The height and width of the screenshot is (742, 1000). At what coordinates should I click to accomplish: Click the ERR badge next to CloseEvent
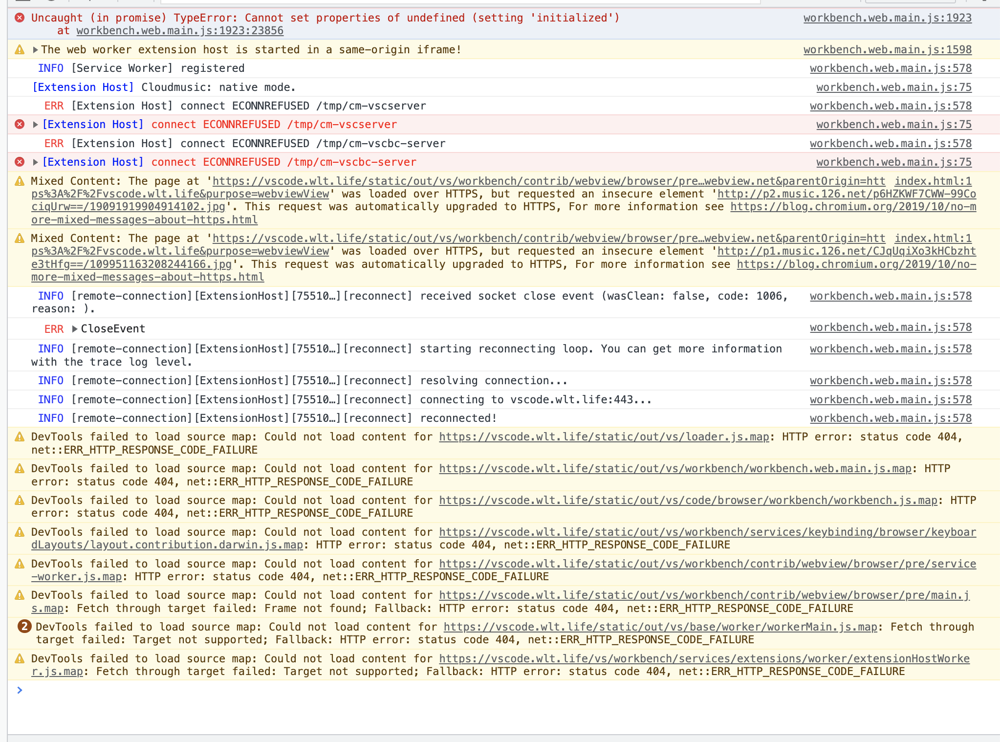point(54,328)
